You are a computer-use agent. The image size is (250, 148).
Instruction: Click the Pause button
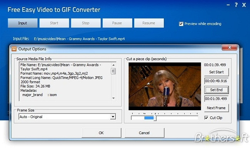[117, 23]
